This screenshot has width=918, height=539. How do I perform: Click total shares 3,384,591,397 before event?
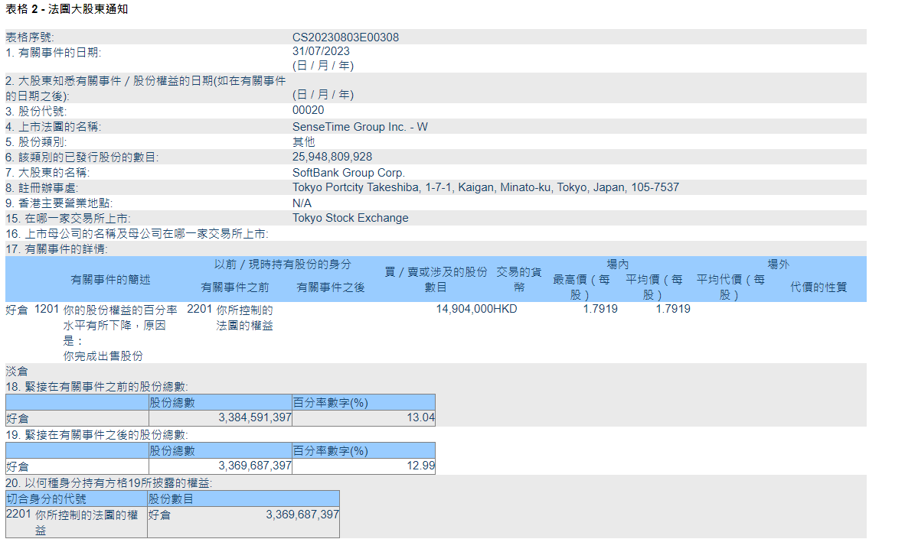(x=254, y=417)
